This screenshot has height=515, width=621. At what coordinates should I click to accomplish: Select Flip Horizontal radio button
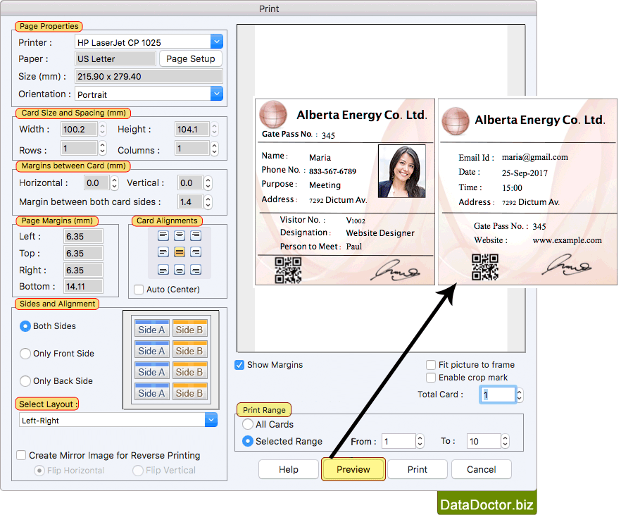click(x=39, y=470)
